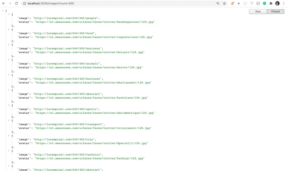The width and height of the screenshot is (288, 171).
Task: Open the Chrome profile avatar
Action: pyautogui.click(x=277, y=3)
